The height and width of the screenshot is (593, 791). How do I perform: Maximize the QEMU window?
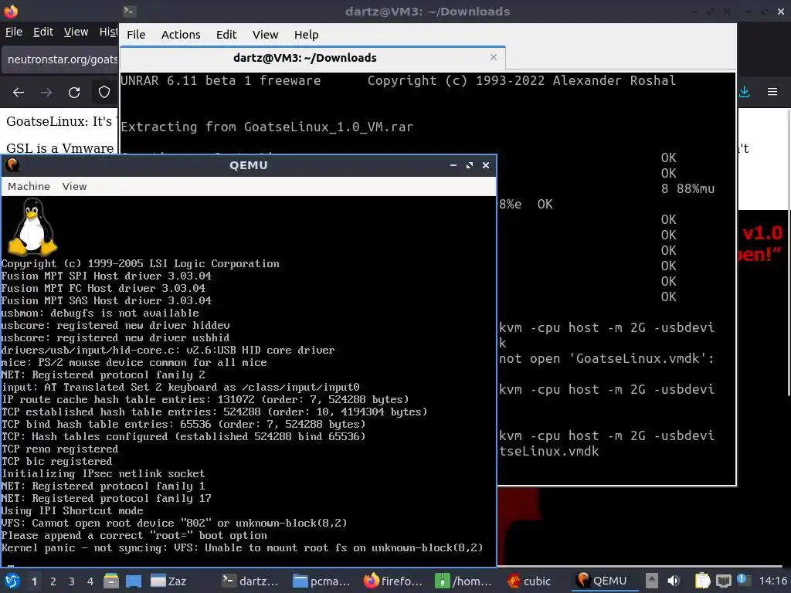pos(470,165)
